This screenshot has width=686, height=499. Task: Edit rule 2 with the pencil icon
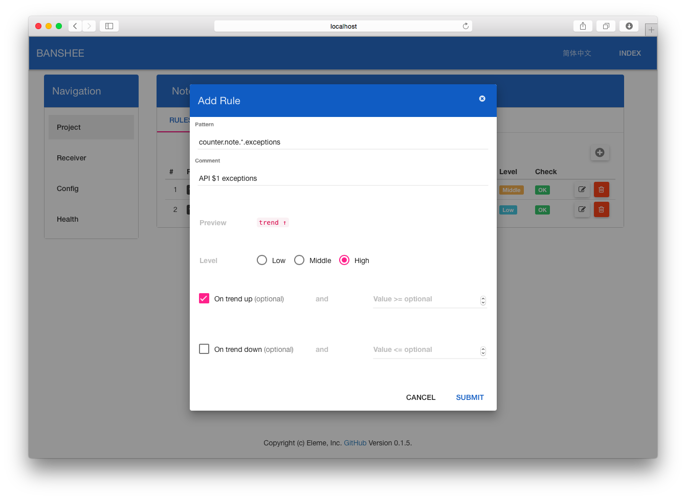coord(582,209)
